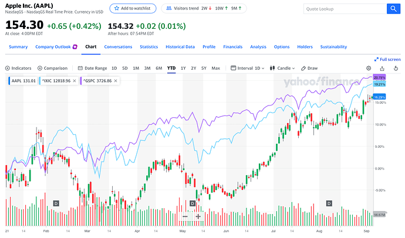Image resolution: width=405 pixels, height=238 pixels.
Task: Switch to the Financials tab
Action: click(232, 47)
